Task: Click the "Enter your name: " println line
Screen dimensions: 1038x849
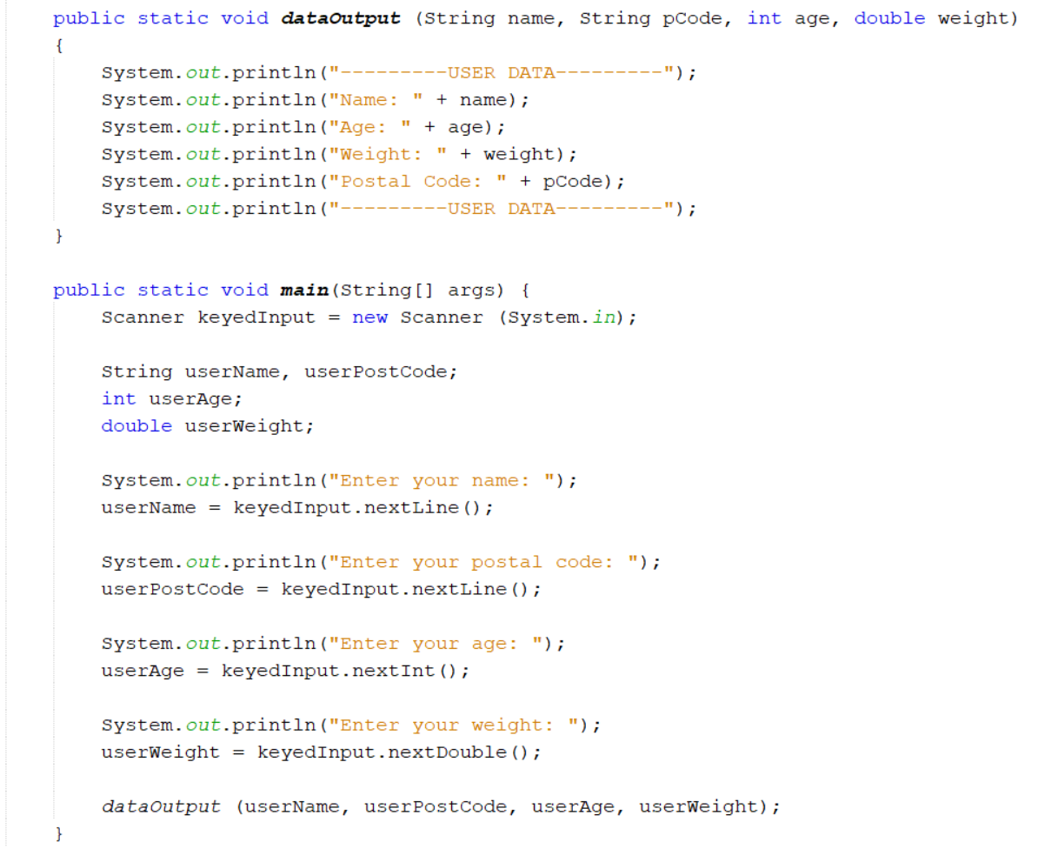Action: click(339, 480)
